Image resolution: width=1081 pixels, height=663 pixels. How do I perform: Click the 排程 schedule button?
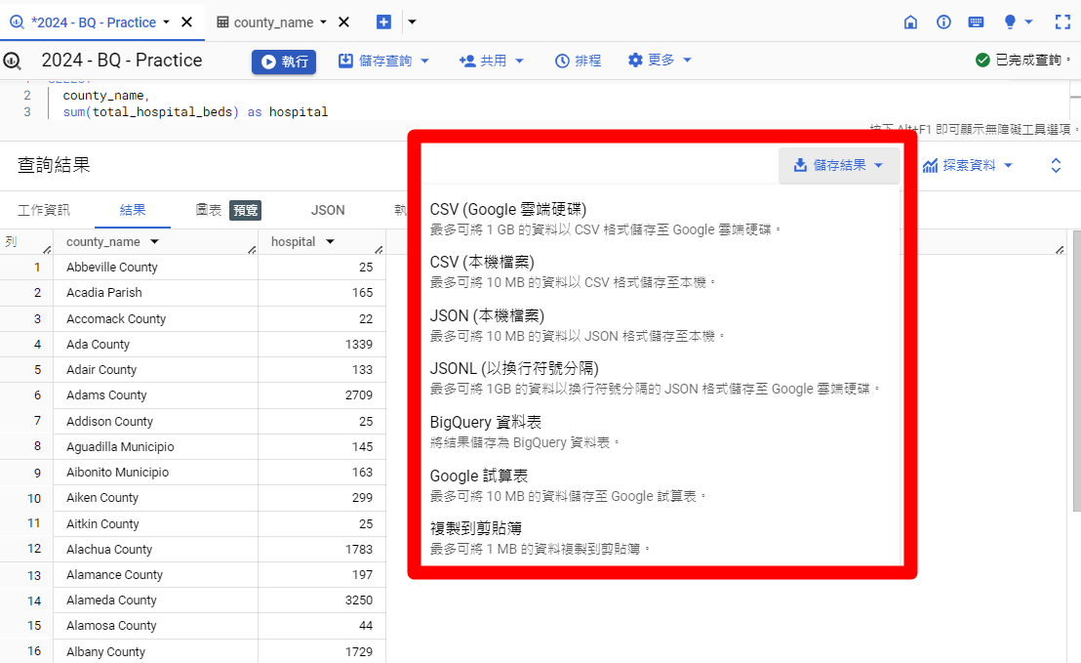578,61
